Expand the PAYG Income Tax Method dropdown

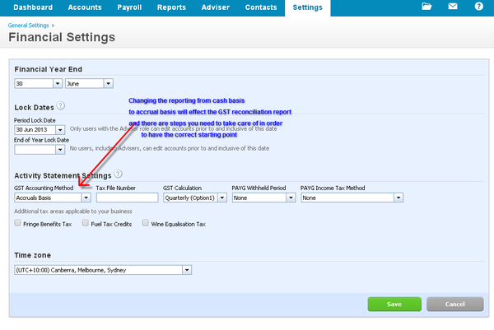[x=351, y=198]
